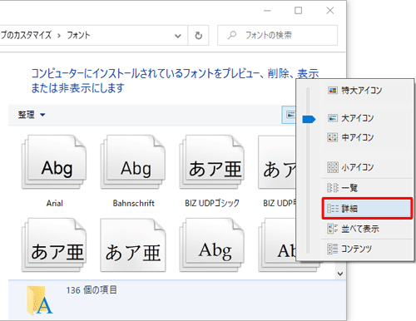Close the Fonts window
Screen dimensions: 416x321
[330, 11]
